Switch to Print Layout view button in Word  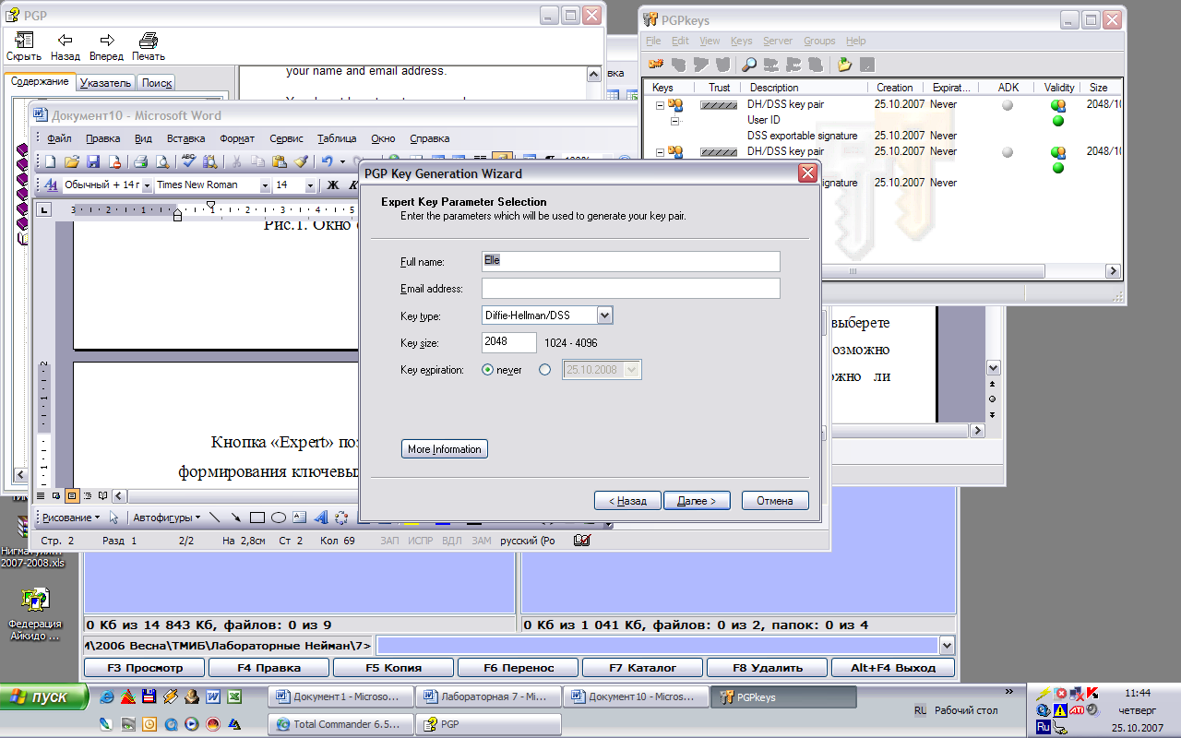(72, 496)
